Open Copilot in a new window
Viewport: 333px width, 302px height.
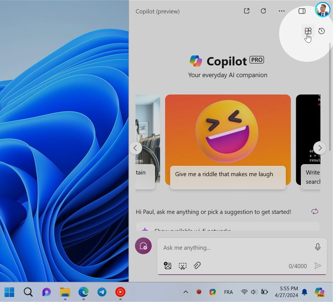(x=247, y=11)
